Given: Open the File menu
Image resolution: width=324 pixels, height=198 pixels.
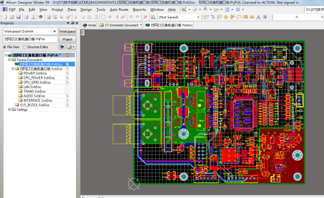Looking at the screenshot, I should (21, 10).
